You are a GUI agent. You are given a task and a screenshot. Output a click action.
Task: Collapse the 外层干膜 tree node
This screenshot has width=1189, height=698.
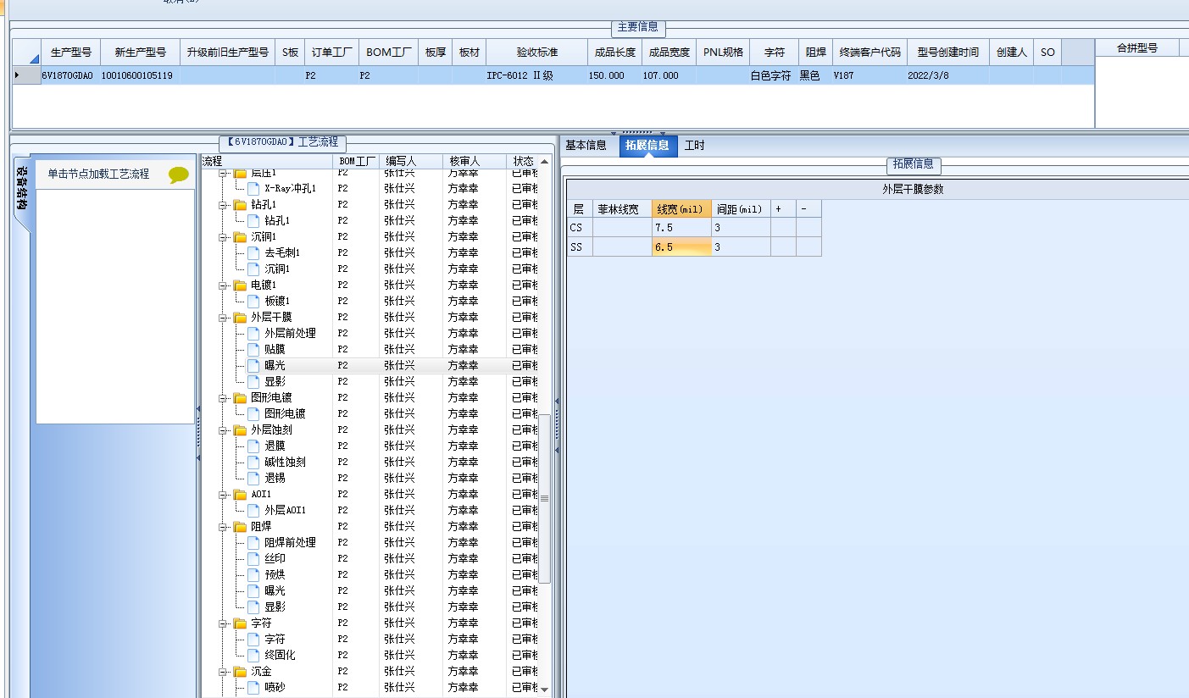click(x=224, y=318)
